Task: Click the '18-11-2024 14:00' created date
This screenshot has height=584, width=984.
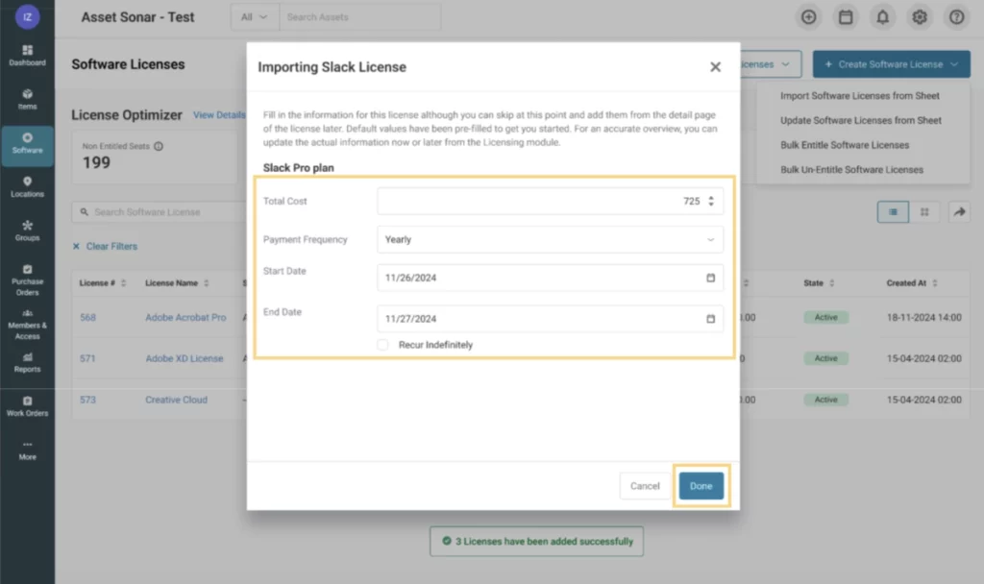Action: [x=923, y=317]
